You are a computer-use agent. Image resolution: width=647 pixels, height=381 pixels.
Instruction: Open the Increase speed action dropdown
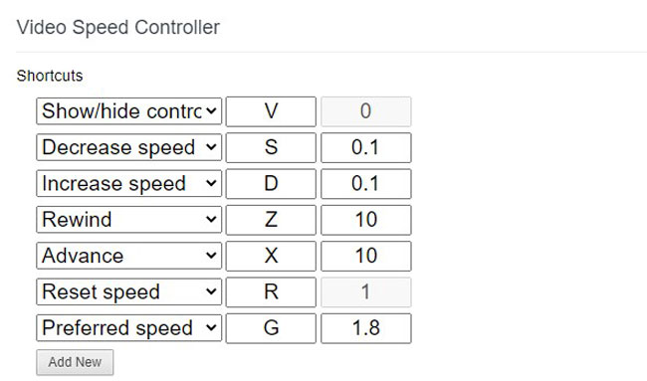128,183
